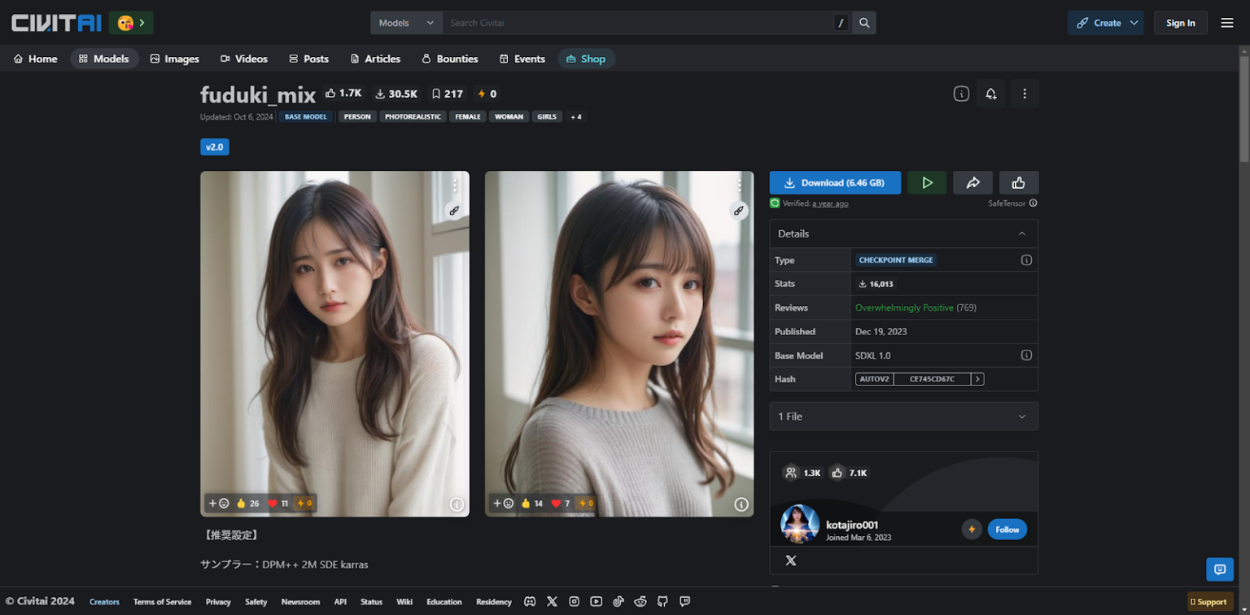
Task: Expand the 1 File section
Action: point(903,416)
